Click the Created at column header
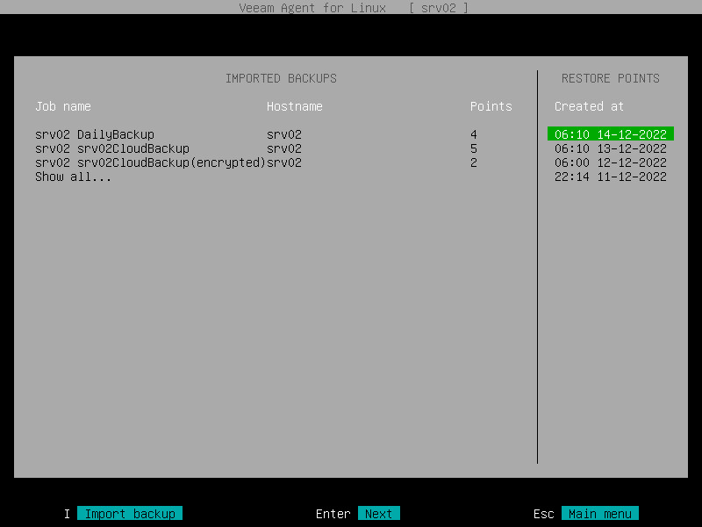The image size is (702, 527). [589, 106]
